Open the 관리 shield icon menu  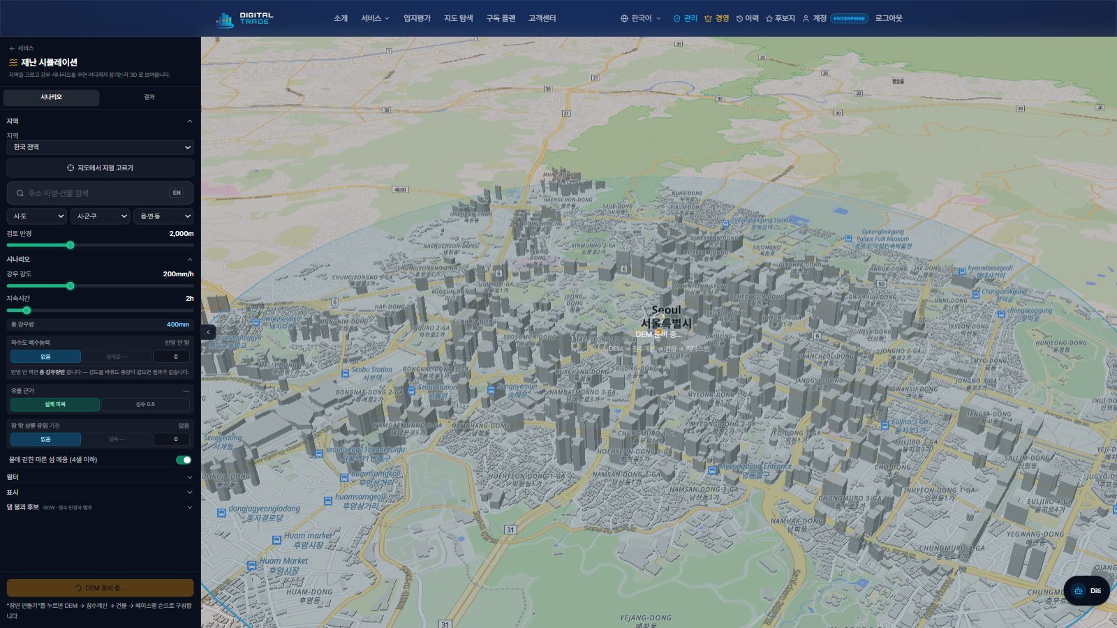pyautogui.click(x=676, y=18)
